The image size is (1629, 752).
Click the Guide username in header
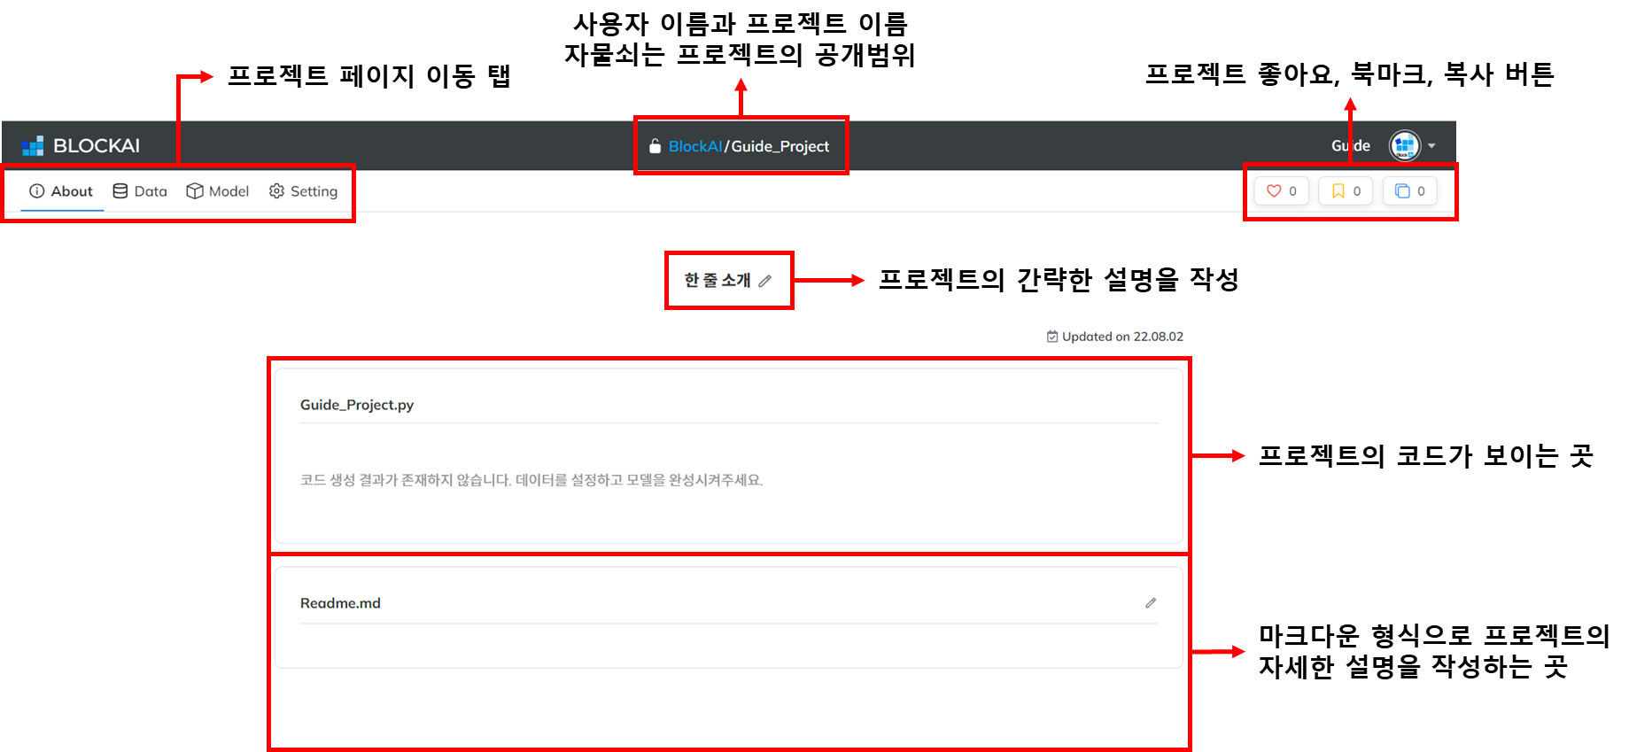pos(1350,146)
